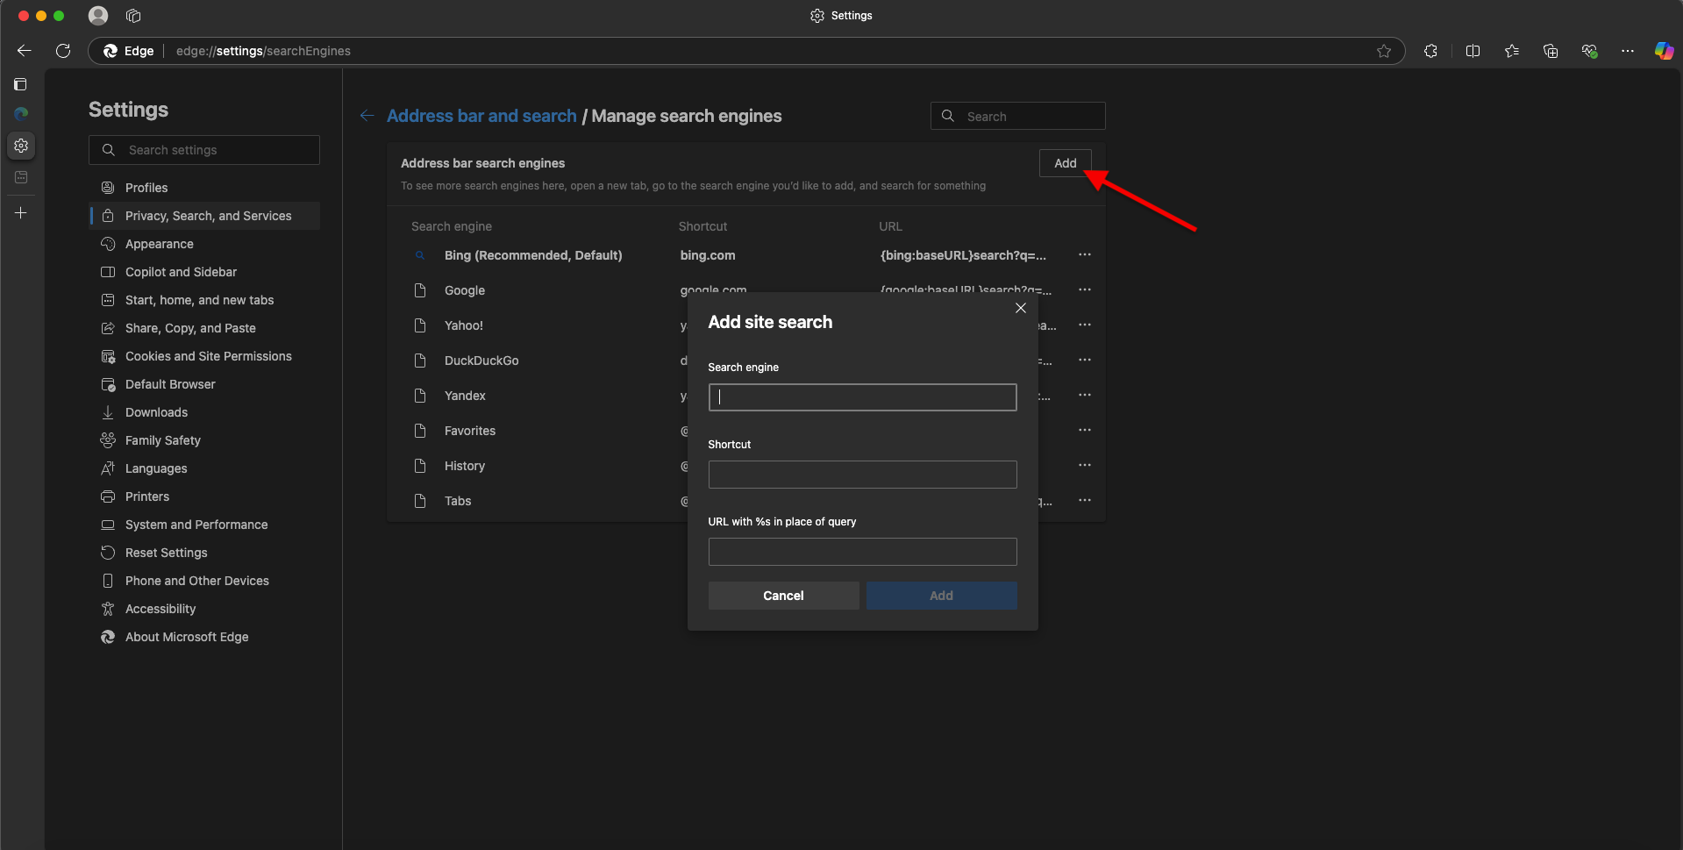Select the Settings gear tab in vertical tab bar
Screen dimensions: 1683x850
tap(21, 146)
